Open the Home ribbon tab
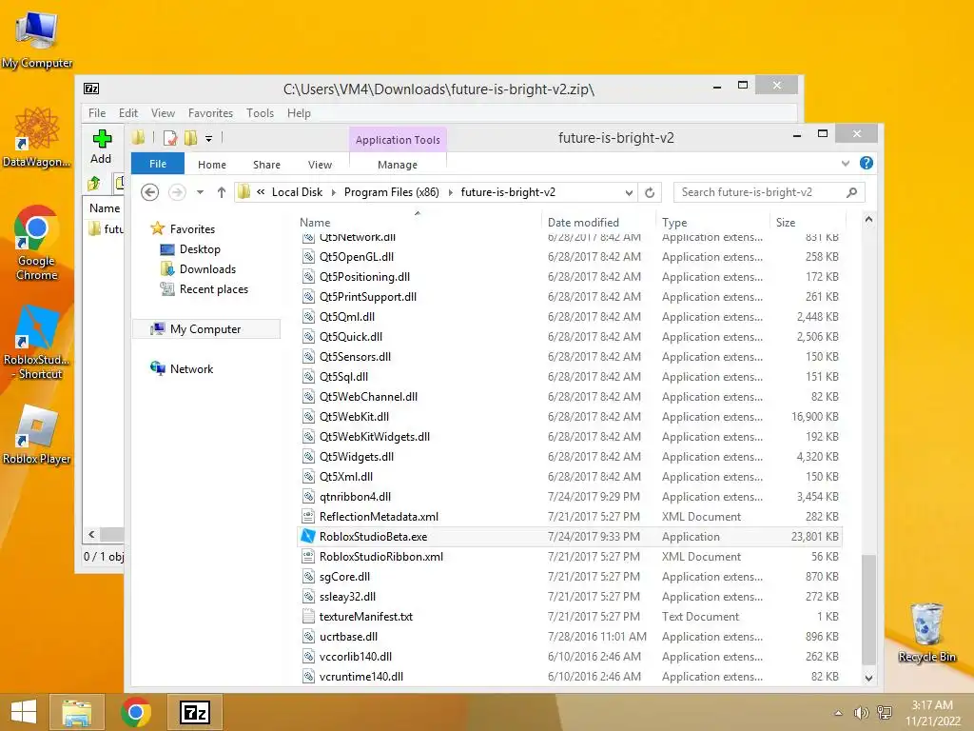The image size is (974, 731). tap(212, 165)
